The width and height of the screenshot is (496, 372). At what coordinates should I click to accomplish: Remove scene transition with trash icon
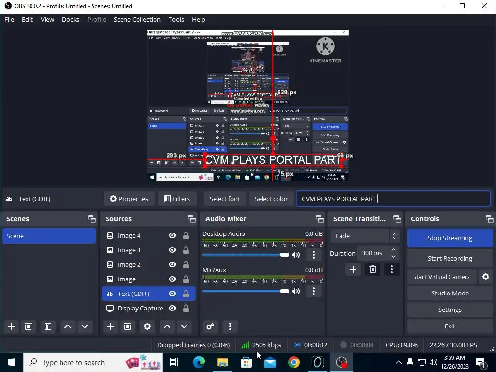372,269
